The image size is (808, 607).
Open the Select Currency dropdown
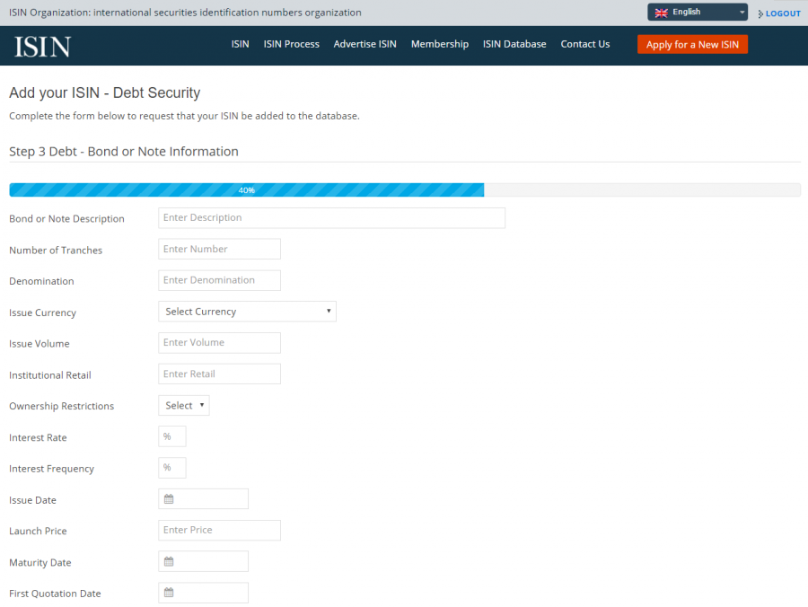point(247,311)
